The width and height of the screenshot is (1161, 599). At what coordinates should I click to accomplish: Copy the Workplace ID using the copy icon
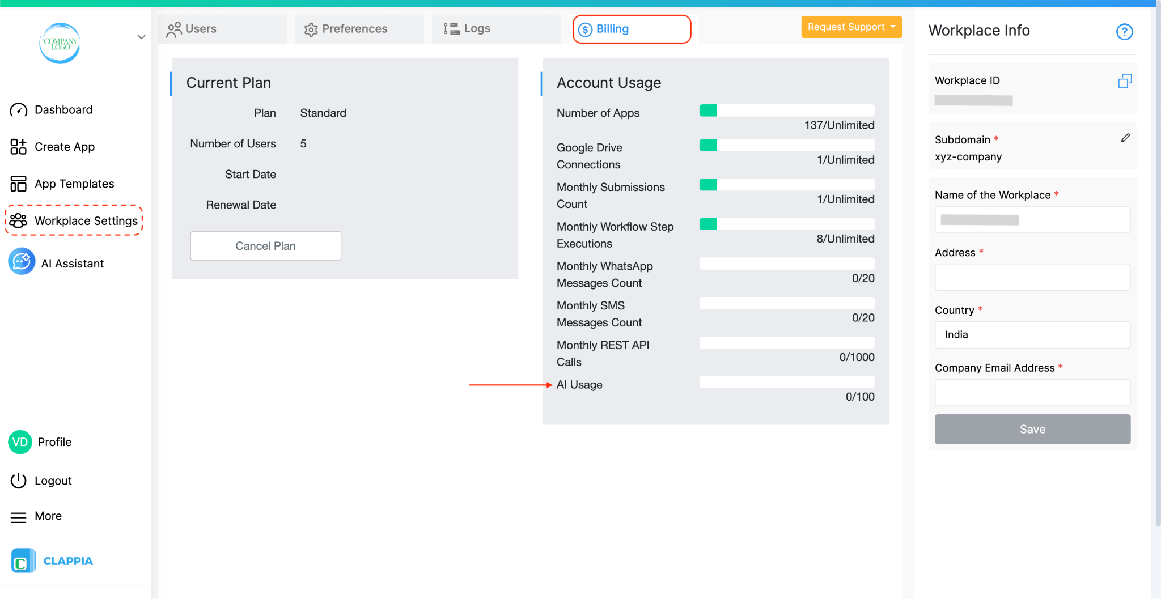click(1125, 82)
